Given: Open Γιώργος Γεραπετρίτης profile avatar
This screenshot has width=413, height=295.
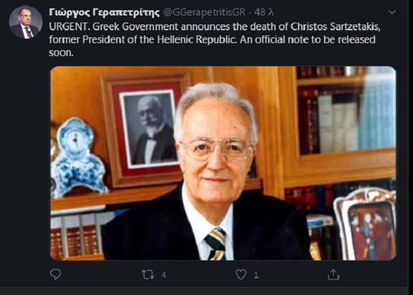Looking at the screenshot, I should [26, 22].
